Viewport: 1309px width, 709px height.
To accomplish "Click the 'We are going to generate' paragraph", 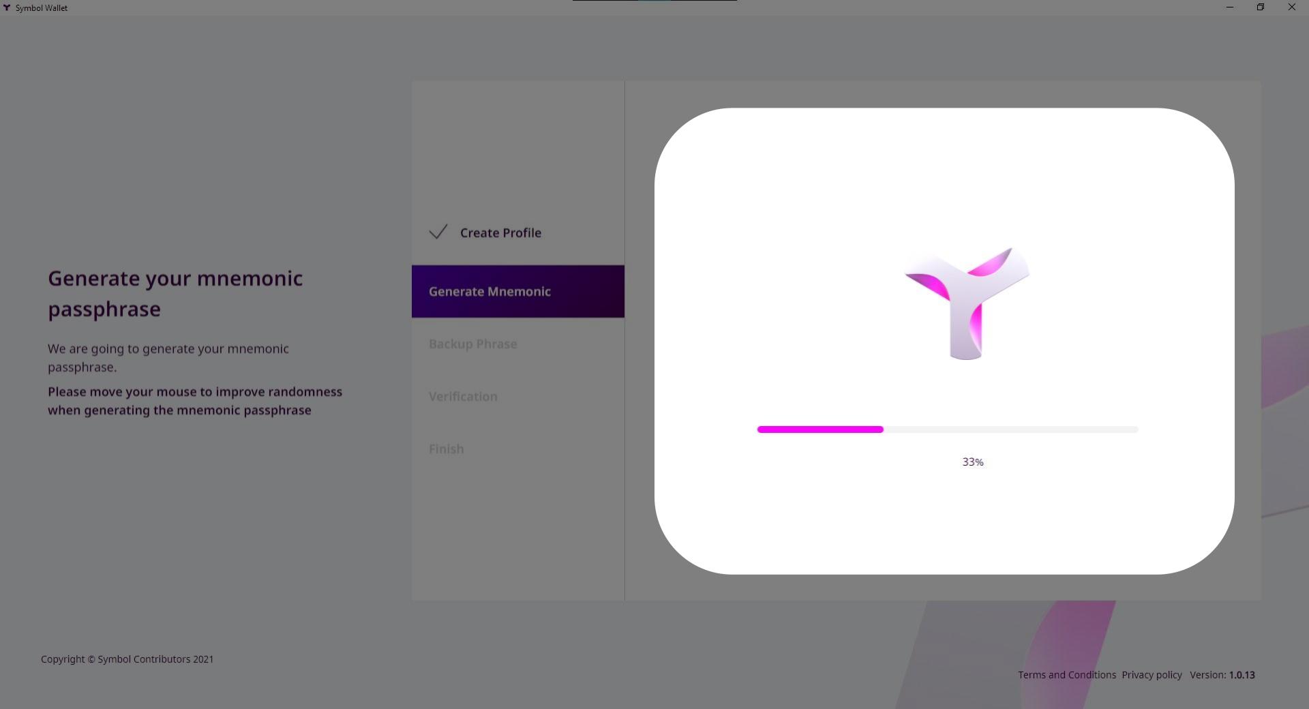I will 168,358.
